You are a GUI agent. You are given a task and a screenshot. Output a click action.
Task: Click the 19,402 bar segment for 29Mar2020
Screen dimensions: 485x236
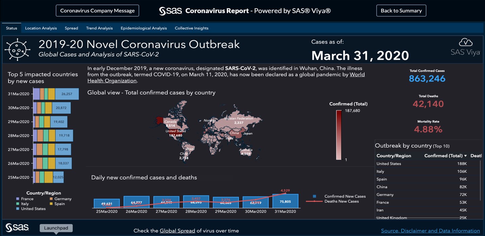coord(59,122)
